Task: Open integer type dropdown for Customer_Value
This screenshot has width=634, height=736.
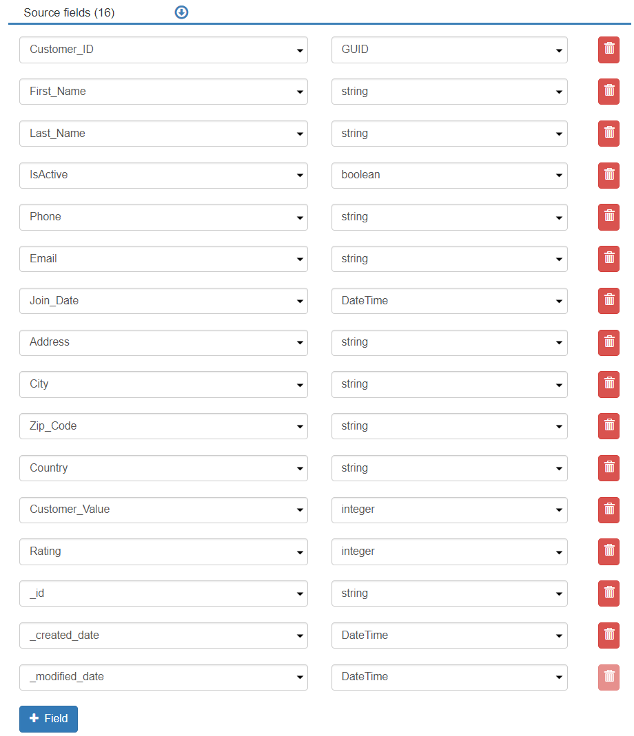Action: [x=449, y=509]
